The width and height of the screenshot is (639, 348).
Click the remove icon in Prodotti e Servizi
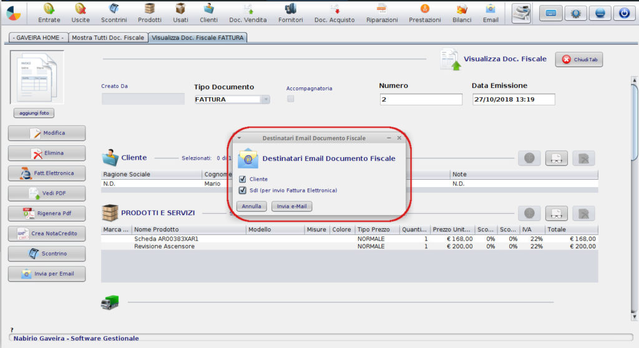click(583, 213)
